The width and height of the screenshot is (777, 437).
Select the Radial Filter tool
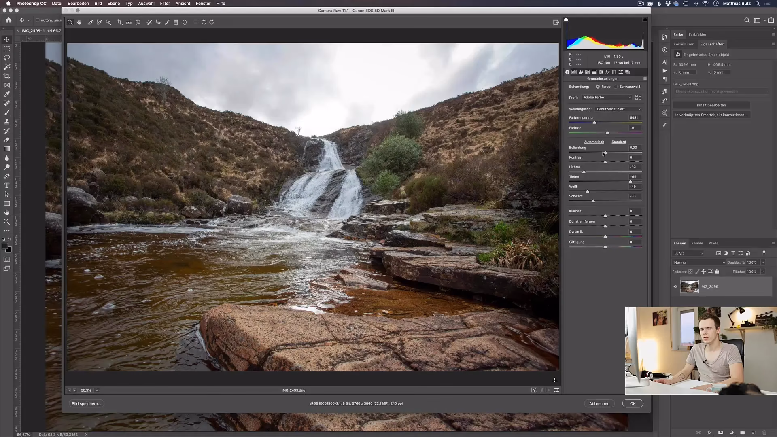(x=185, y=22)
